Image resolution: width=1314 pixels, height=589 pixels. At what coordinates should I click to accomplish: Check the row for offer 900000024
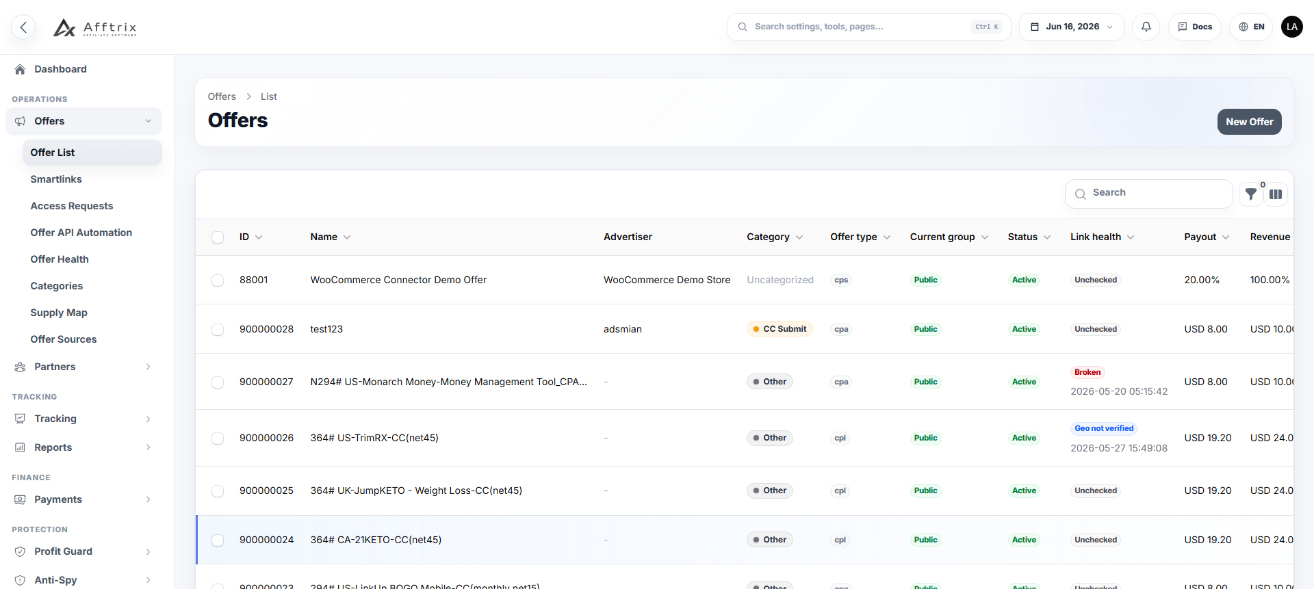pos(218,540)
